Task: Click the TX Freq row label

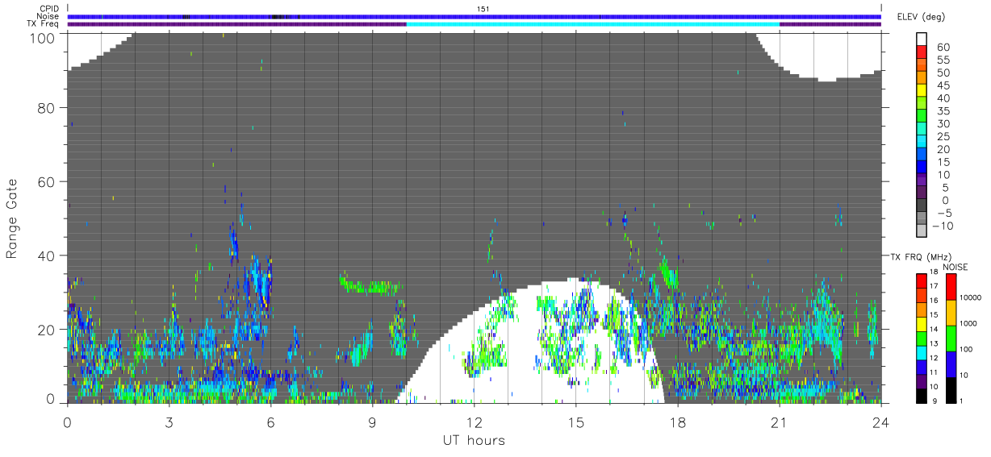Action: (44, 24)
